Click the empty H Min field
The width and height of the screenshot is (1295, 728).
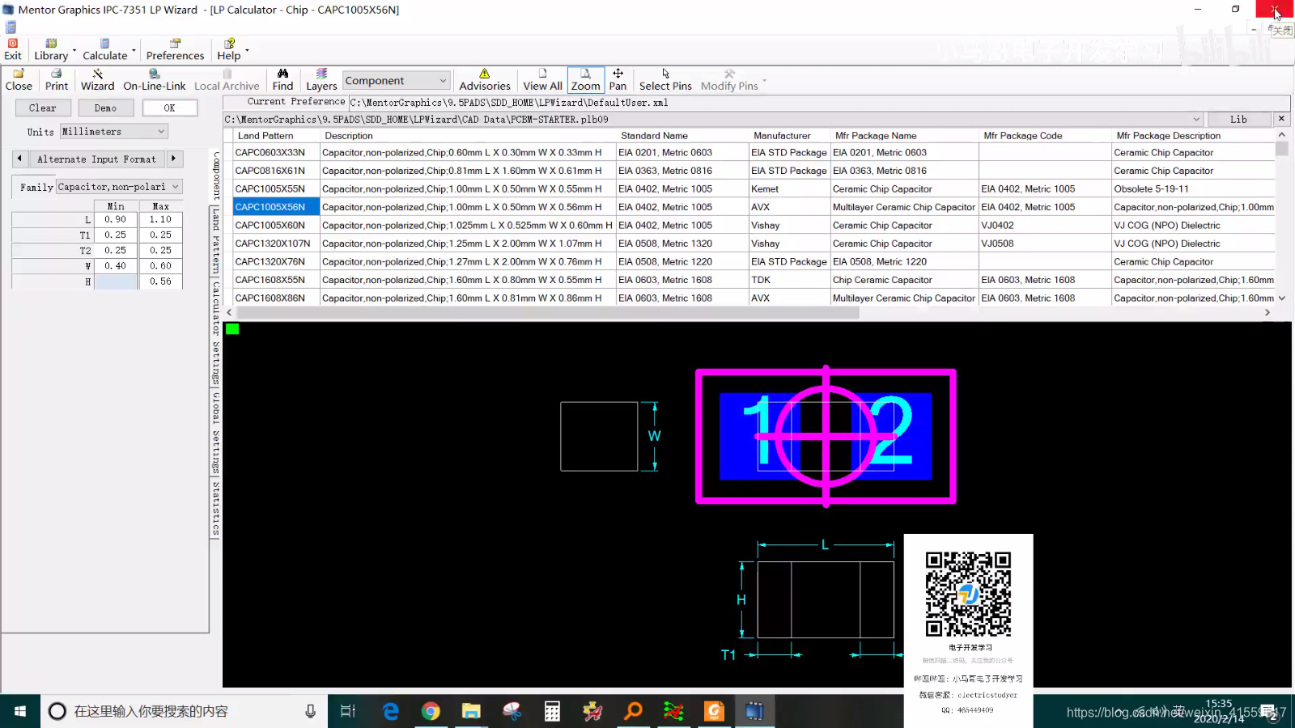pos(116,281)
